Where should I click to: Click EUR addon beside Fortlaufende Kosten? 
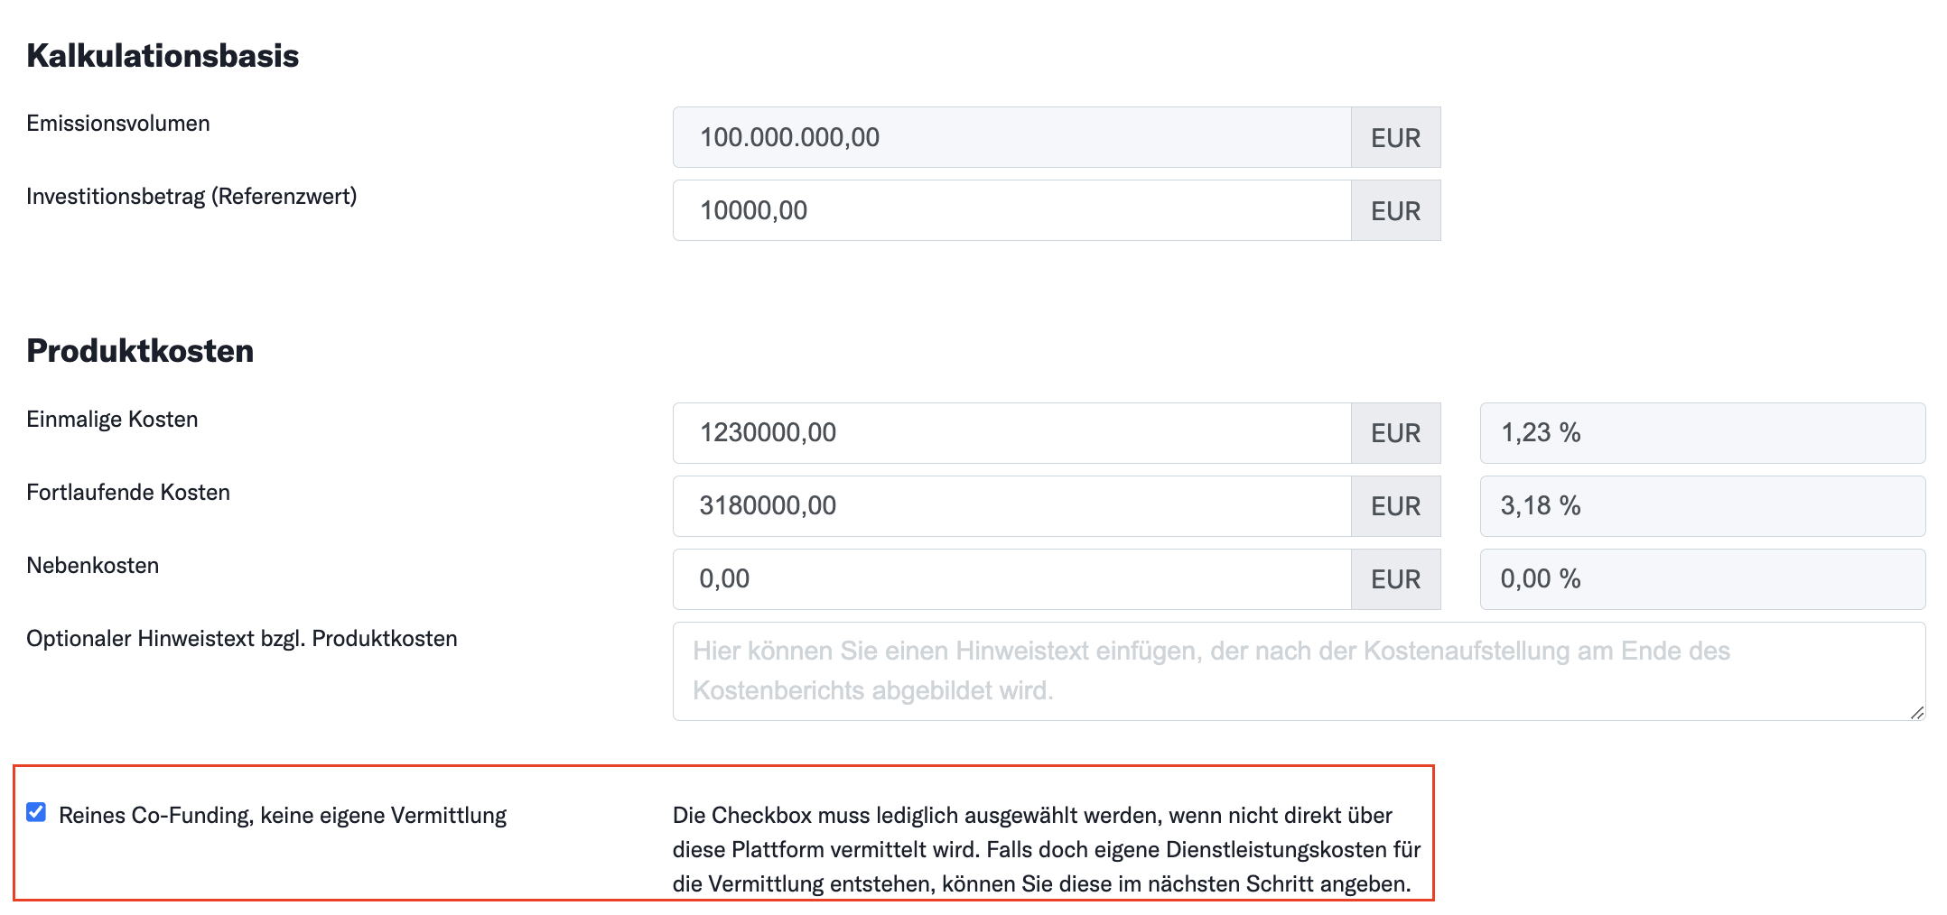coord(1395,506)
